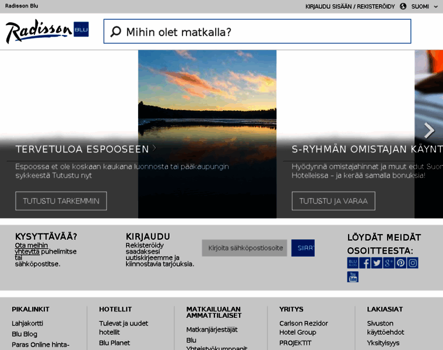Expand the Suomi language dropdown
This screenshot has width=443, height=350.
(x=424, y=6)
